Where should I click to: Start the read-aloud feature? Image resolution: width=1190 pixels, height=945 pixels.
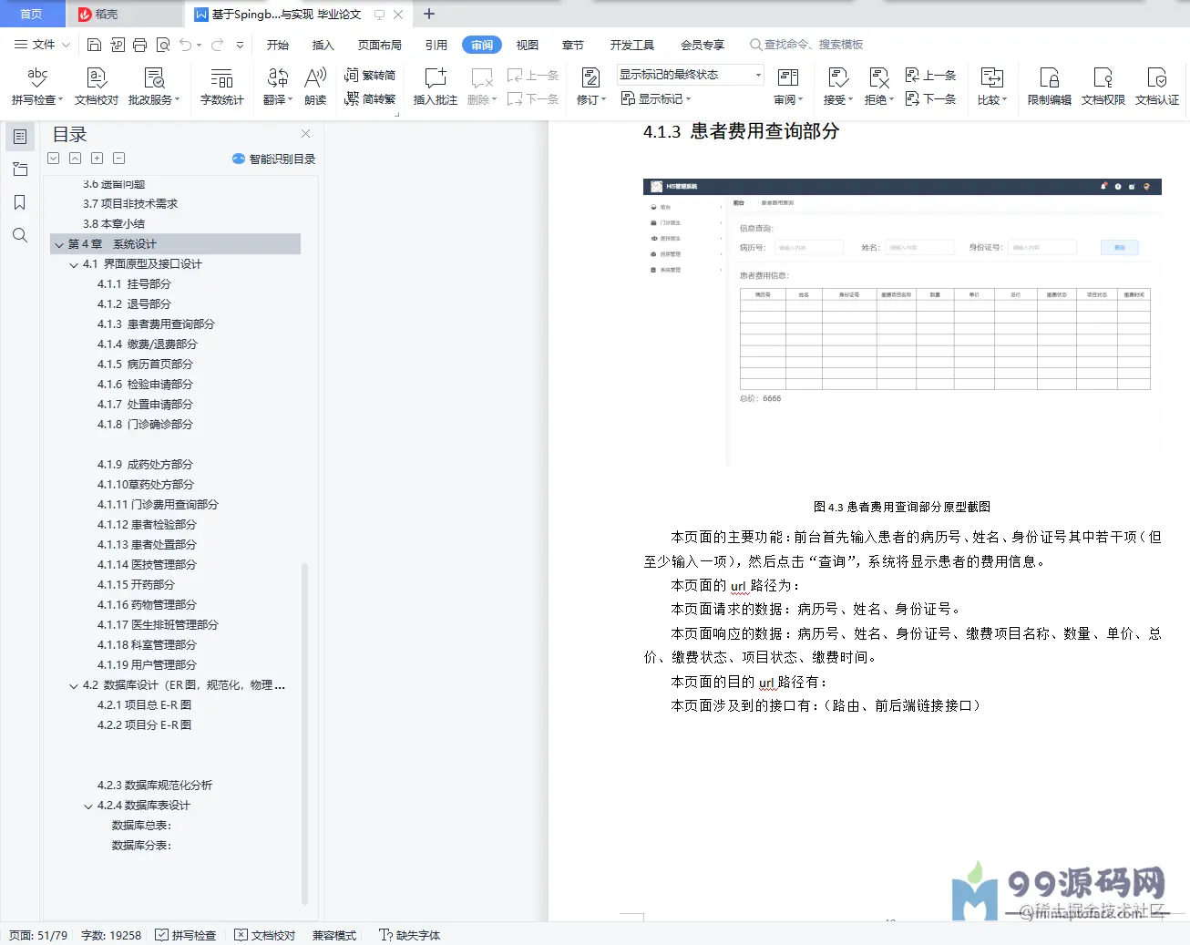(x=315, y=86)
